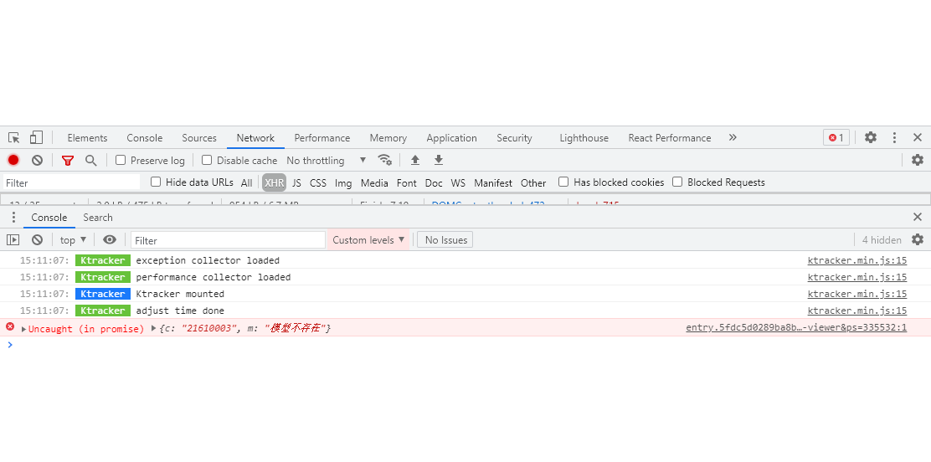Image resolution: width=931 pixels, height=462 pixels.
Task: Open the Performance tab
Action: (x=321, y=138)
